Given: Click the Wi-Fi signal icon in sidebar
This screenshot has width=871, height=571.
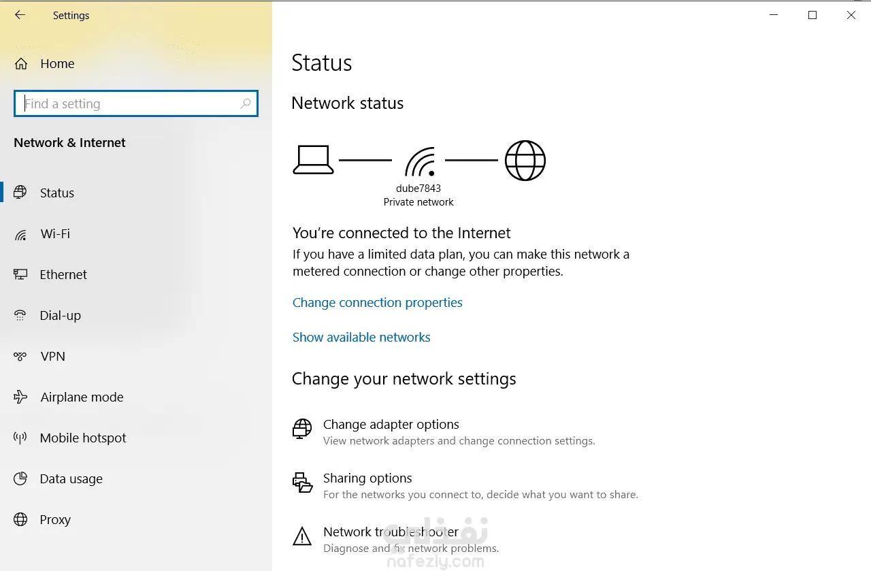Looking at the screenshot, I should click(20, 234).
